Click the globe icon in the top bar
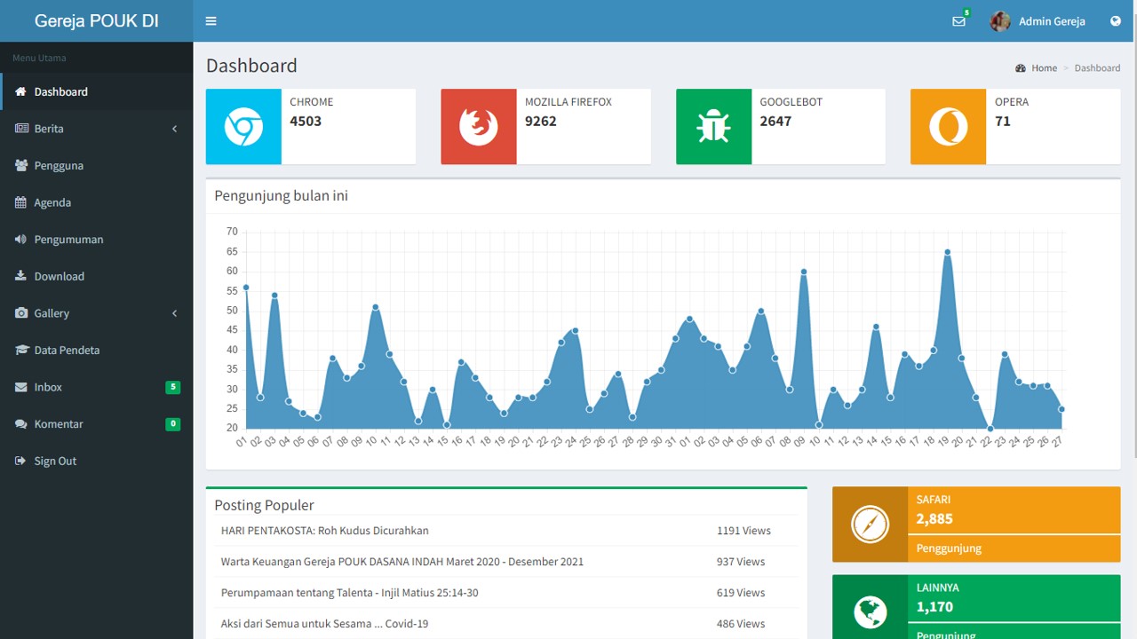Viewport: 1137px width, 639px height. click(x=1115, y=21)
